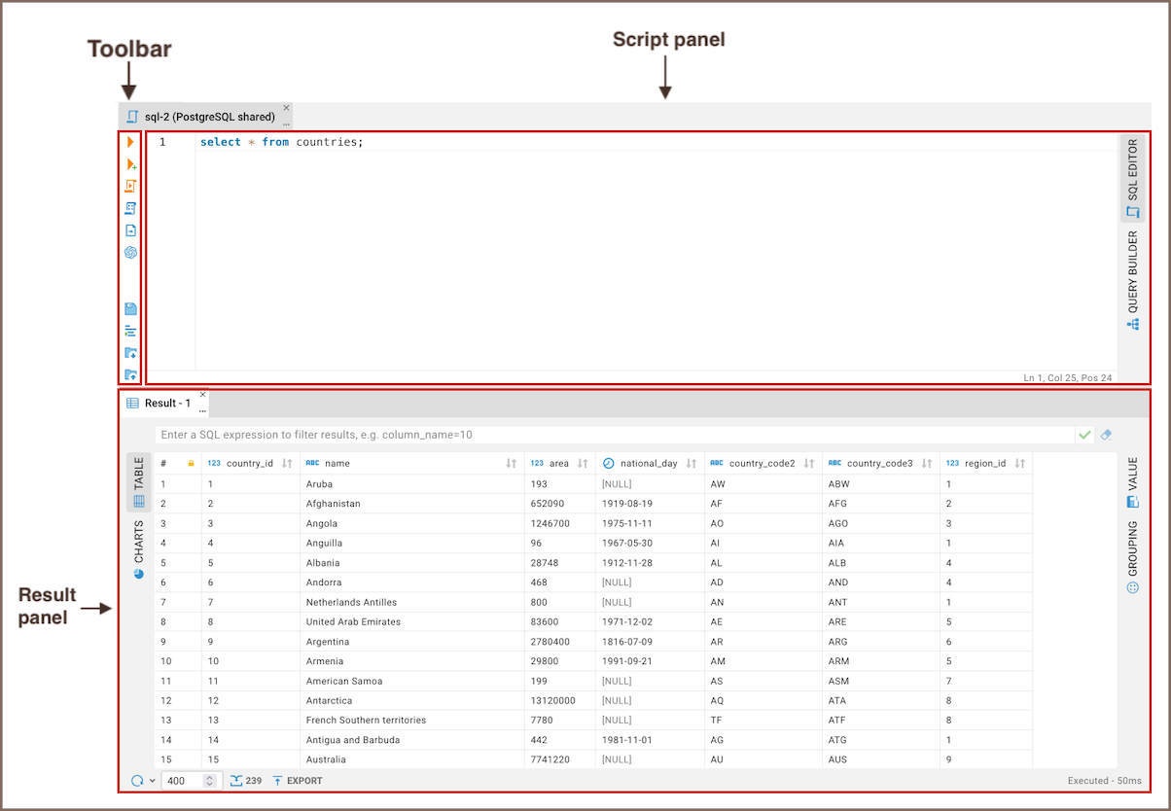Format the SQL script using the format icon

point(130,331)
